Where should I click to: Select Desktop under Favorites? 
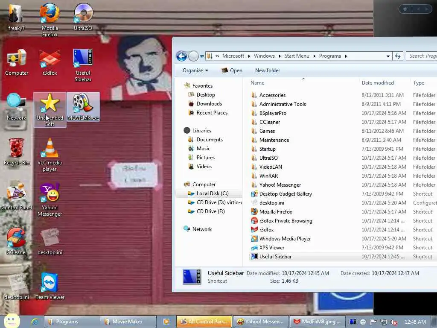[x=206, y=95]
